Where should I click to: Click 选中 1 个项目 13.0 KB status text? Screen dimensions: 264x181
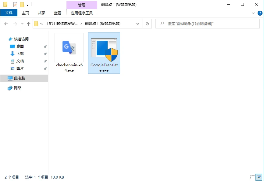point(45,177)
